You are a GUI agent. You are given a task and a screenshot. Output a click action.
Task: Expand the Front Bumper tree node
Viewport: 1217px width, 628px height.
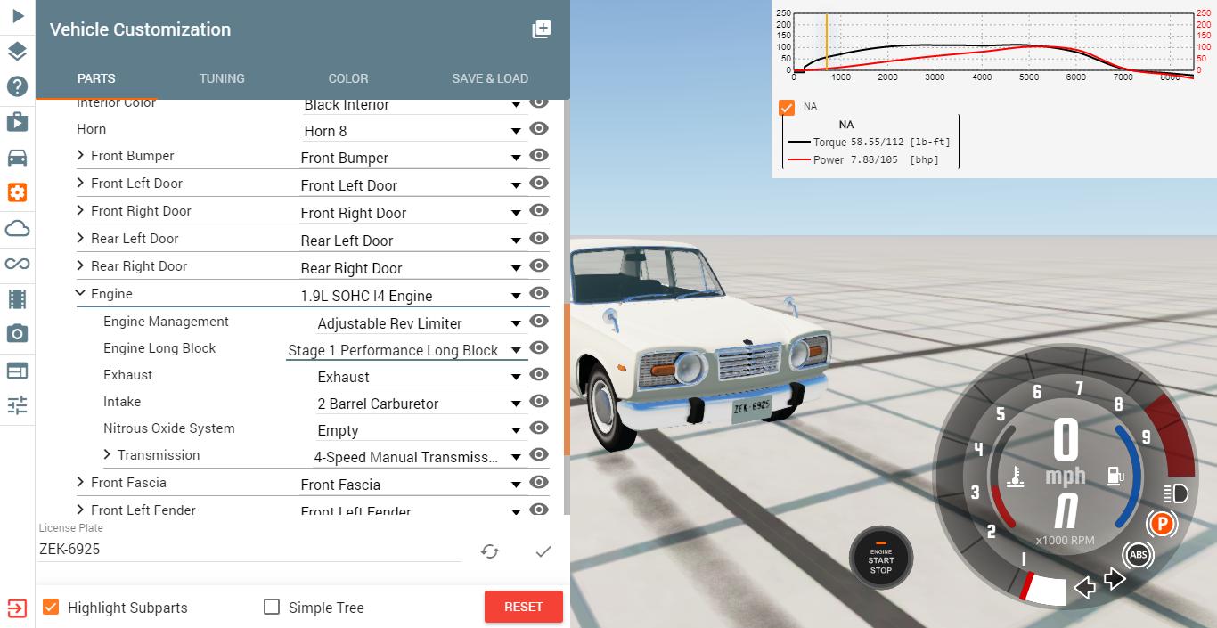80,155
